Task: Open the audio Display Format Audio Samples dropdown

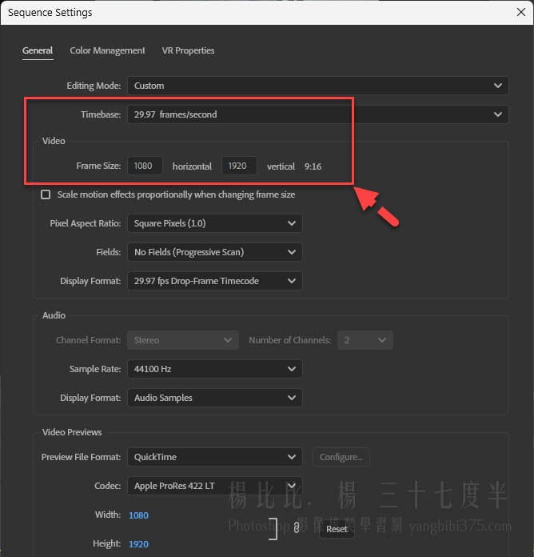Action: point(215,398)
